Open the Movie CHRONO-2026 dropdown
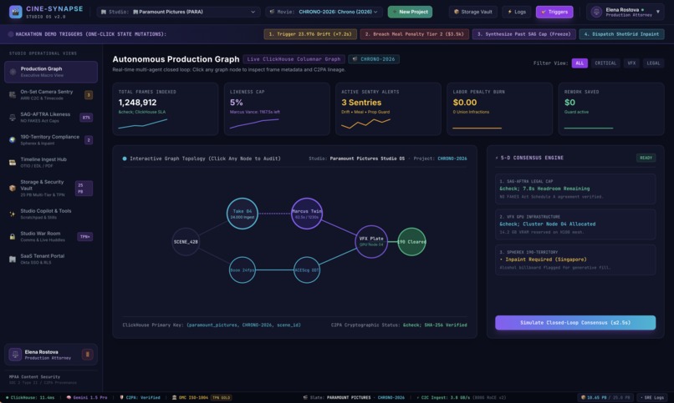This screenshot has height=403, width=674. (x=324, y=12)
